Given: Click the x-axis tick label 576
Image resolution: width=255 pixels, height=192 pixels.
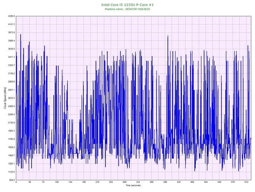Looking at the screenshot, I should click(233, 182).
